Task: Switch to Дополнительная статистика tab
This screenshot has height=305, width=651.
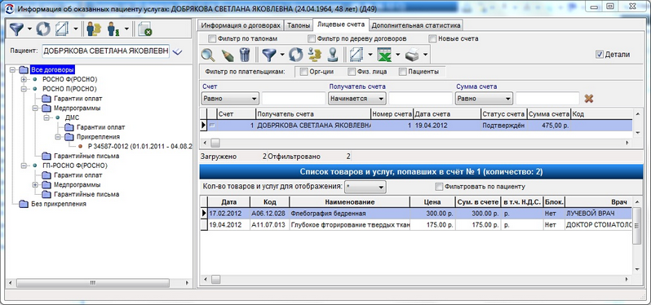Action: [x=416, y=25]
